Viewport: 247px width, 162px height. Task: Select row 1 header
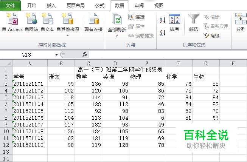6,70
